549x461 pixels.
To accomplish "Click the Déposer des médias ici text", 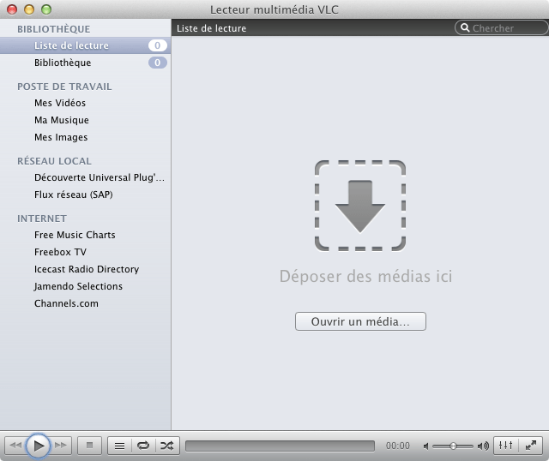I will coord(365,277).
